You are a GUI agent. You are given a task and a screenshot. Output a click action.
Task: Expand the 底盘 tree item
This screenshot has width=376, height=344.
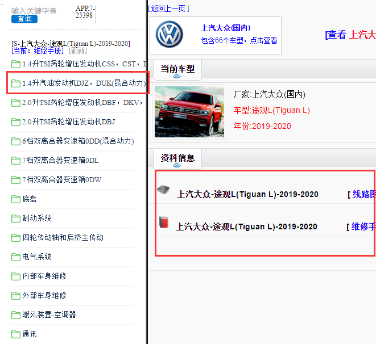30,199
